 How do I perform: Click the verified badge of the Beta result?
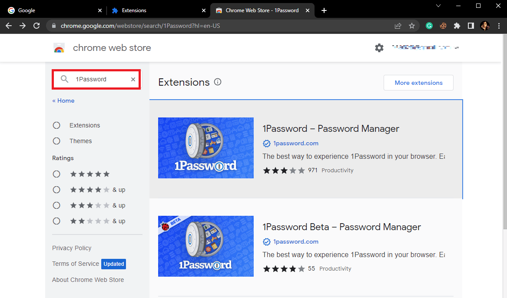[x=266, y=242]
